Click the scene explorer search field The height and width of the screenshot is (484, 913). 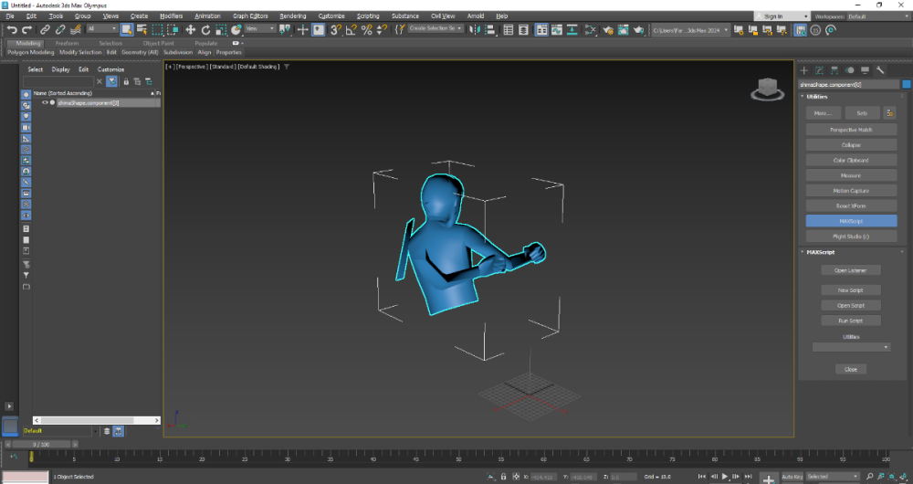[x=58, y=81]
